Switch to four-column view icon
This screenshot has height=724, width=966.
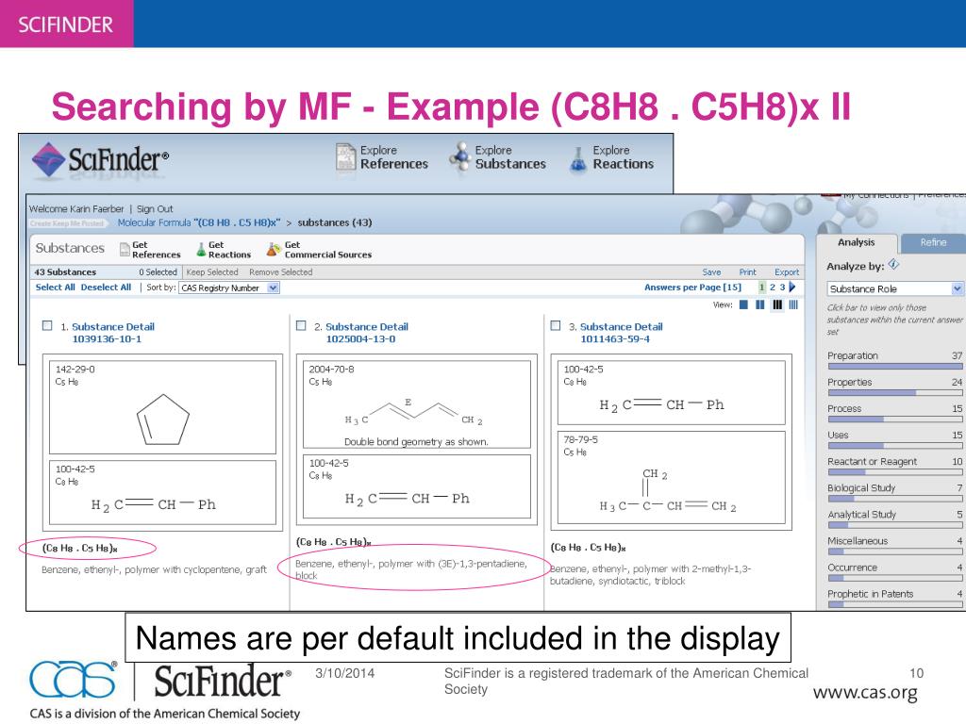[793, 304]
